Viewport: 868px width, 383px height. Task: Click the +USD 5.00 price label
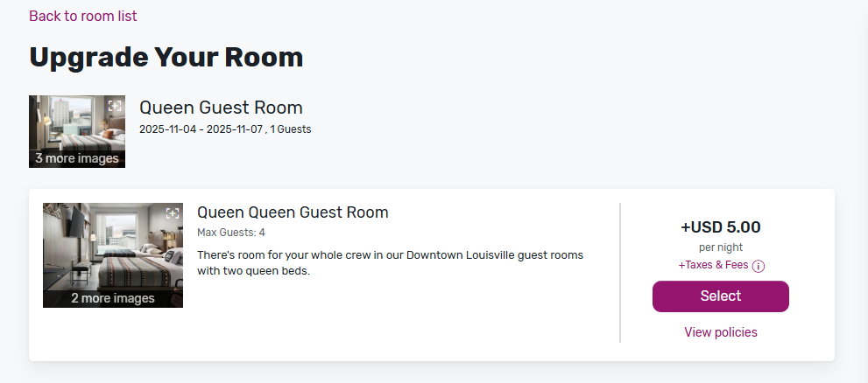coord(721,227)
